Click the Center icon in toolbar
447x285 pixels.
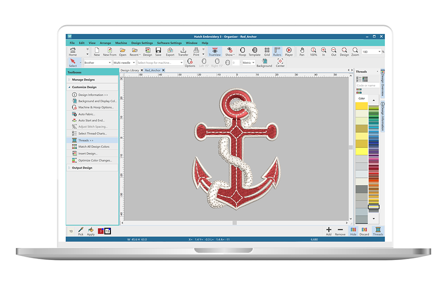[x=280, y=63]
